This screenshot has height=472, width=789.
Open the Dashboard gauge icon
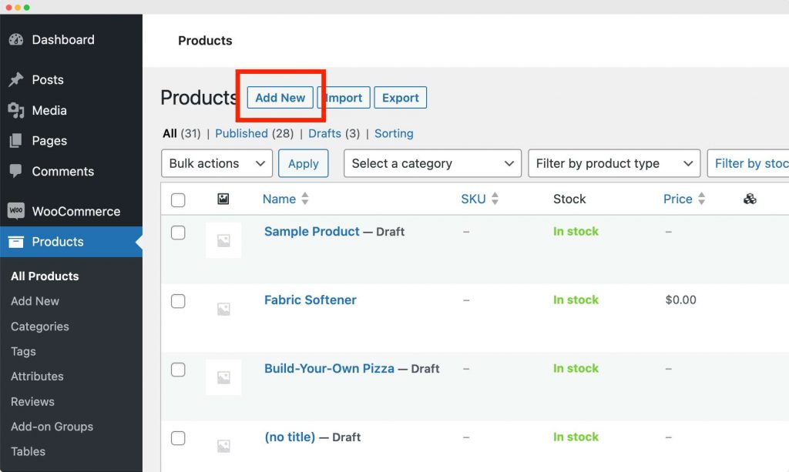tap(16, 40)
